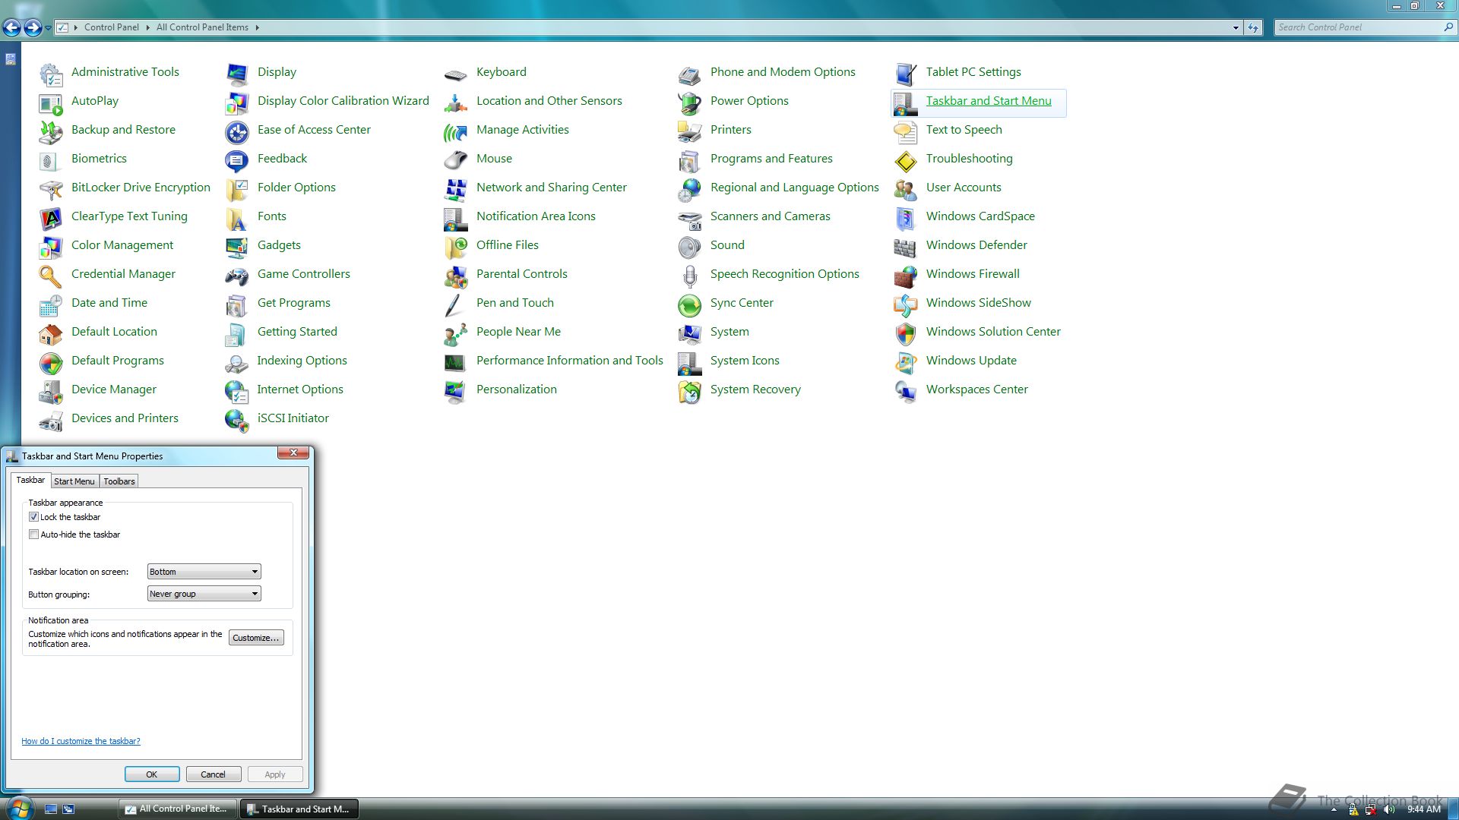
Task: Uncheck Lock the taskbar checkbox
Action: click(33, 516)
